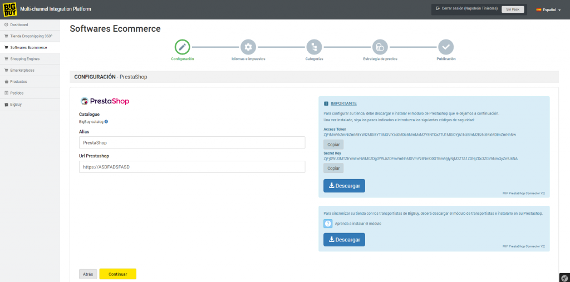Select the Categorías step icon
The width and height of the screenshot is (570, 282).
pos(314,47)
